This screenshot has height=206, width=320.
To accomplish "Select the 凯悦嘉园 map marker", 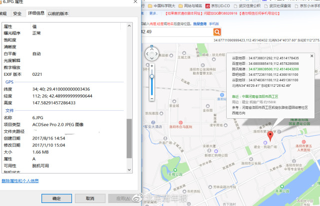I will (x=161, y=113).
